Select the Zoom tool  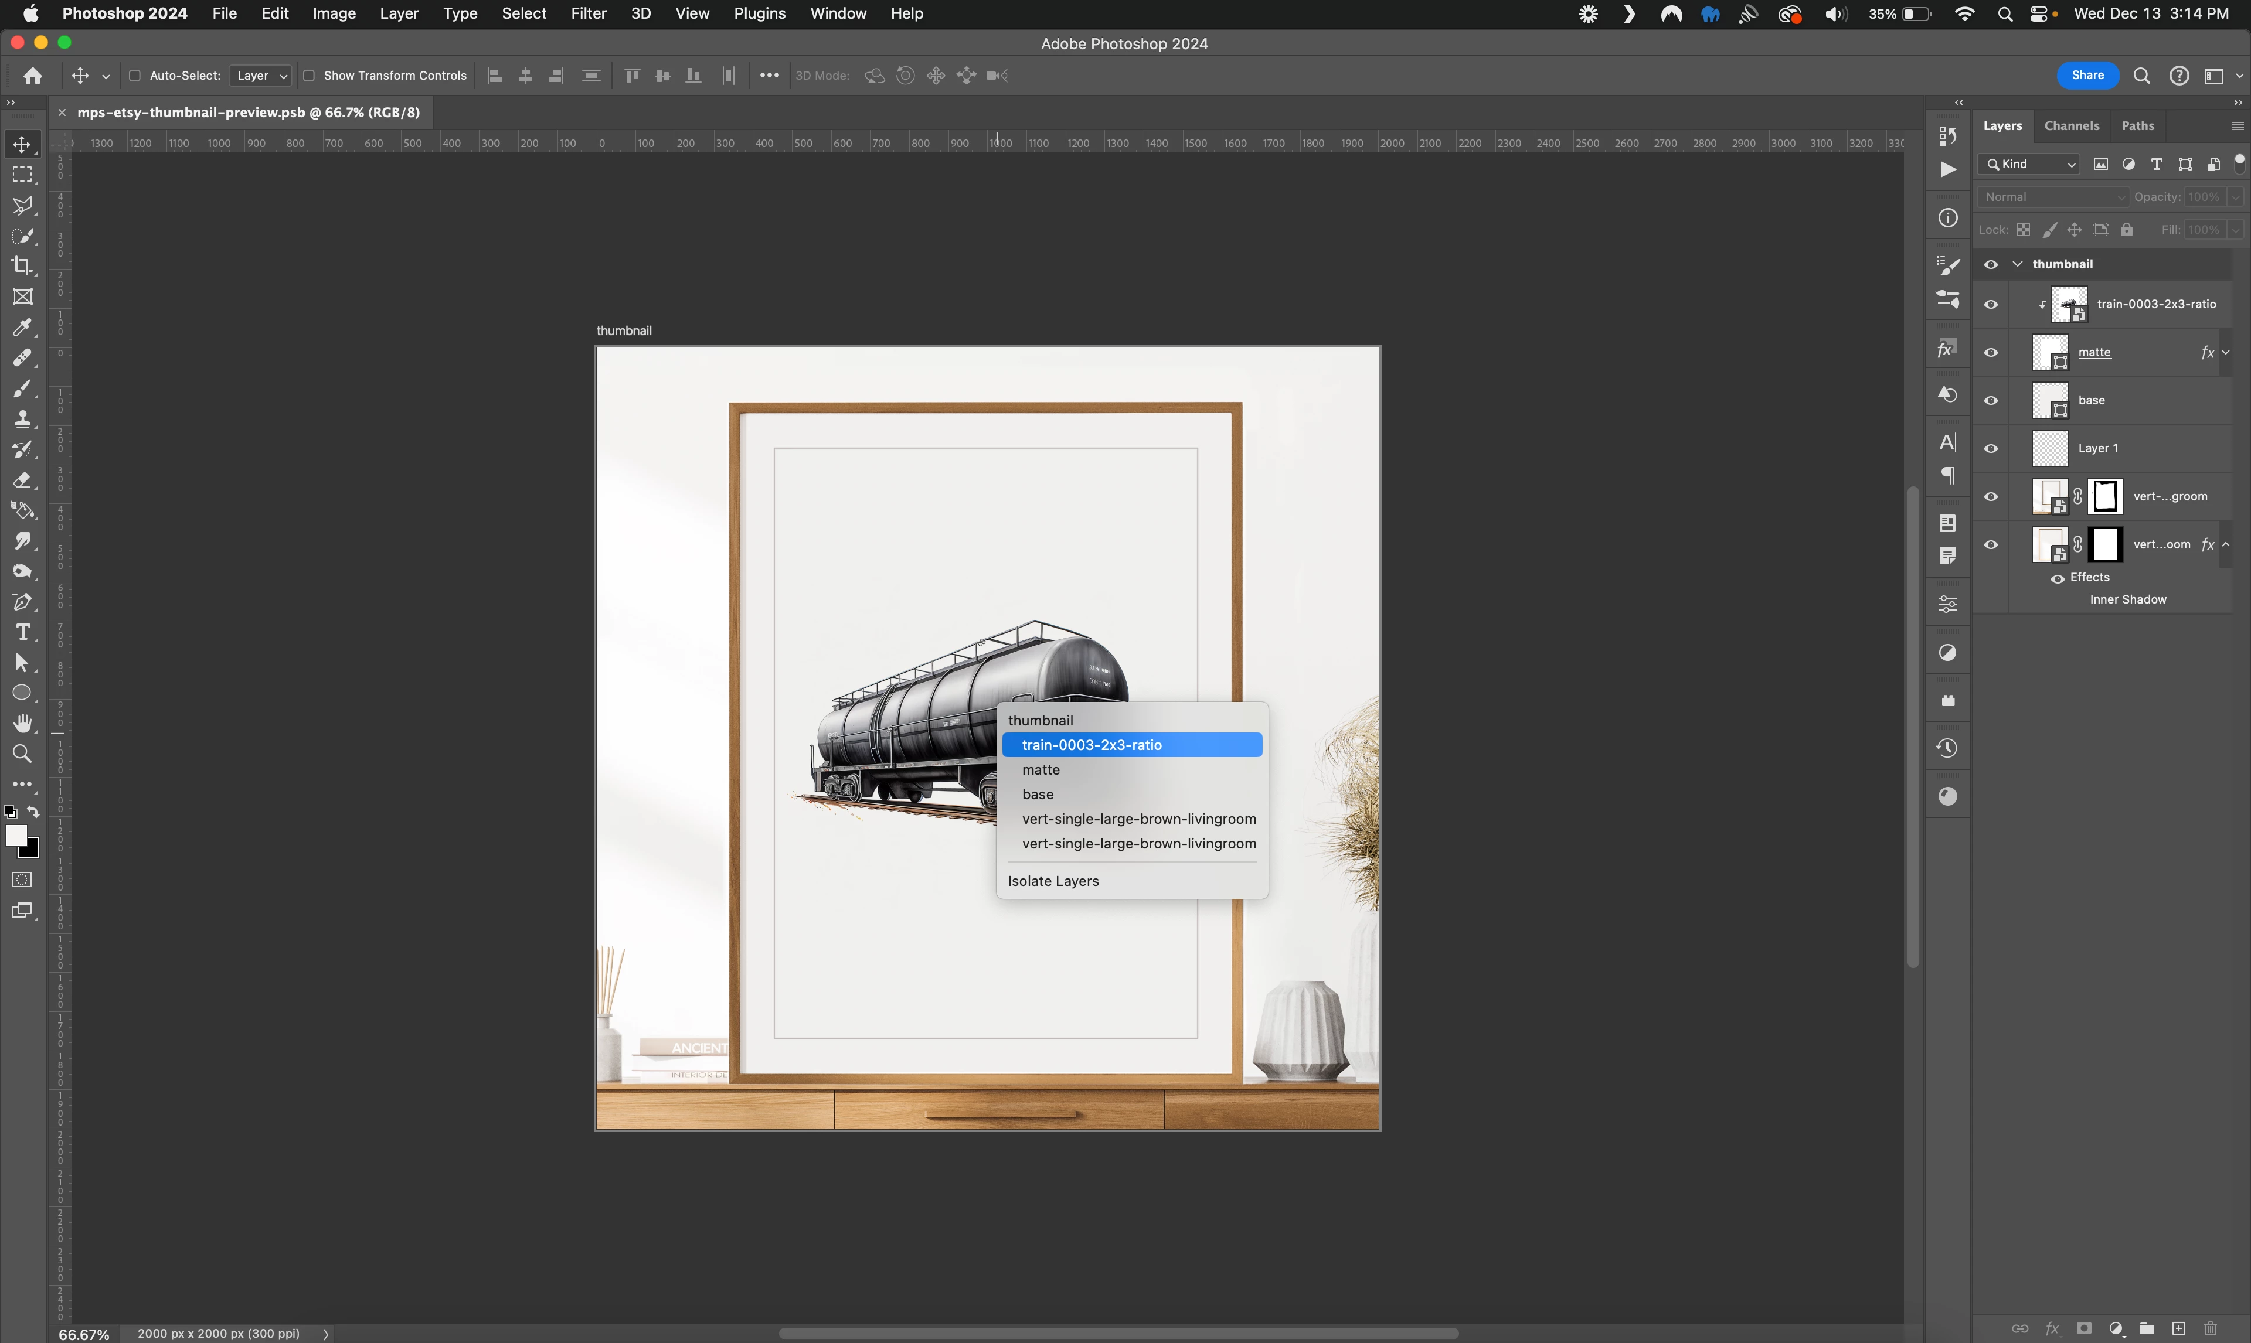point(23,754)
